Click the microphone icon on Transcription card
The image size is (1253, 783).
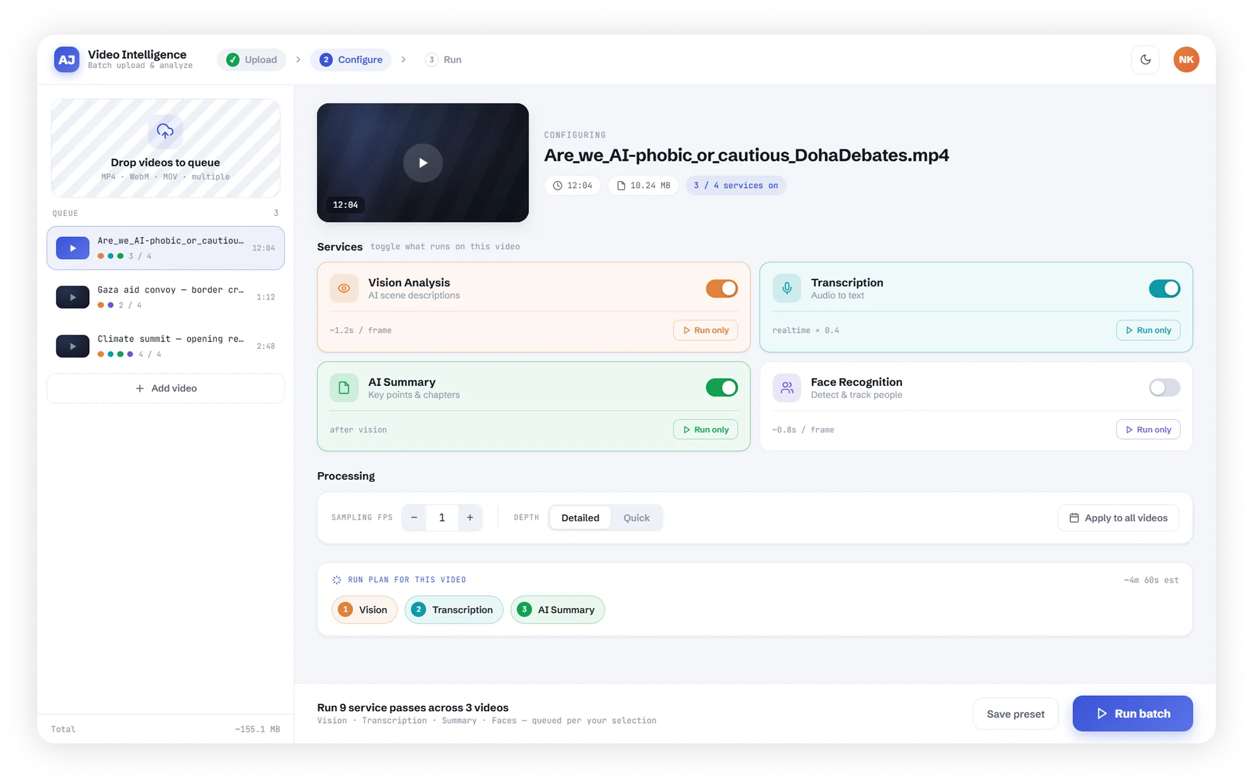click(787, 288)
